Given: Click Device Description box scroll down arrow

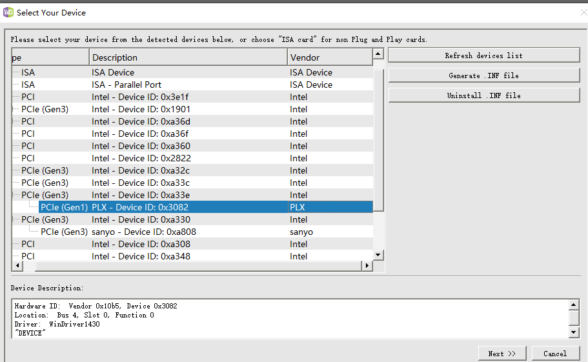Looking at the screenshot, I should coord(573,332).
